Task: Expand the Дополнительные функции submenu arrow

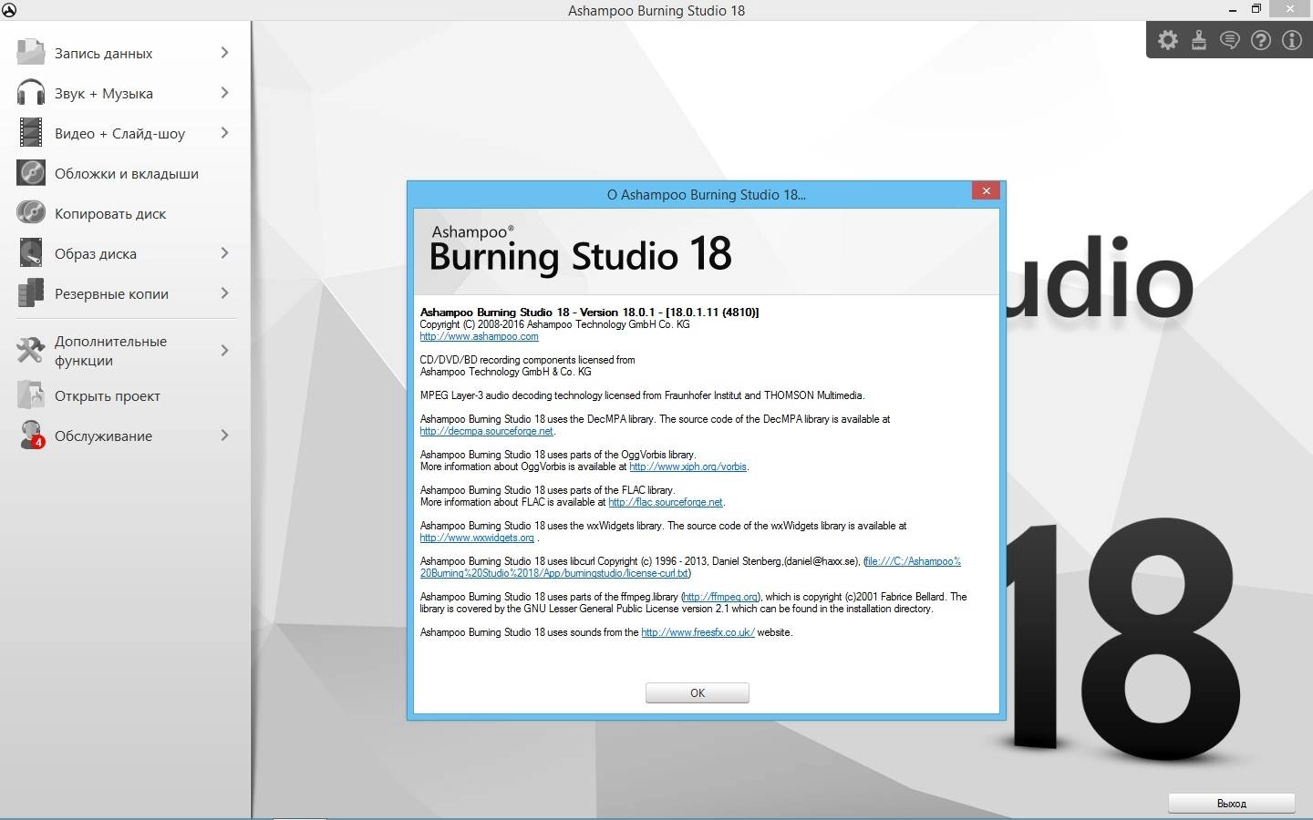Action: click(224, 350)
